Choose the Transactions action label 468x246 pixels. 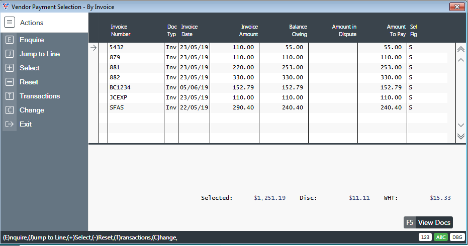tap(40, 96)
